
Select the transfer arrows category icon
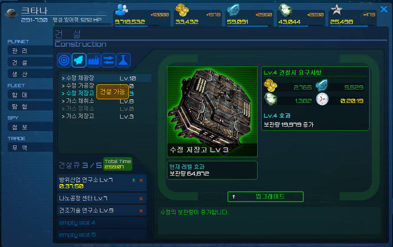point(108,60)
